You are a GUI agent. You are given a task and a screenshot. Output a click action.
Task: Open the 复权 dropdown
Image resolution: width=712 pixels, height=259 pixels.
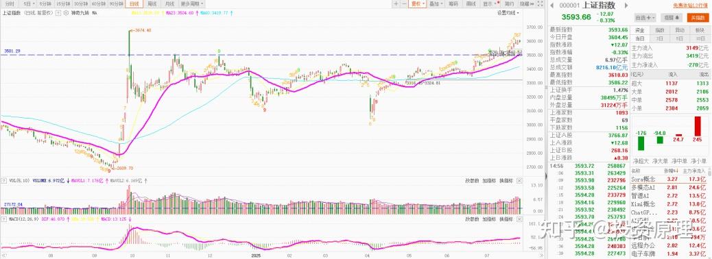pos(417,3)
